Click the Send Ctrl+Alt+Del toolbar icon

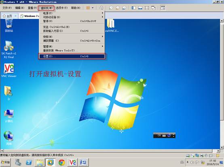click(101, 8)
